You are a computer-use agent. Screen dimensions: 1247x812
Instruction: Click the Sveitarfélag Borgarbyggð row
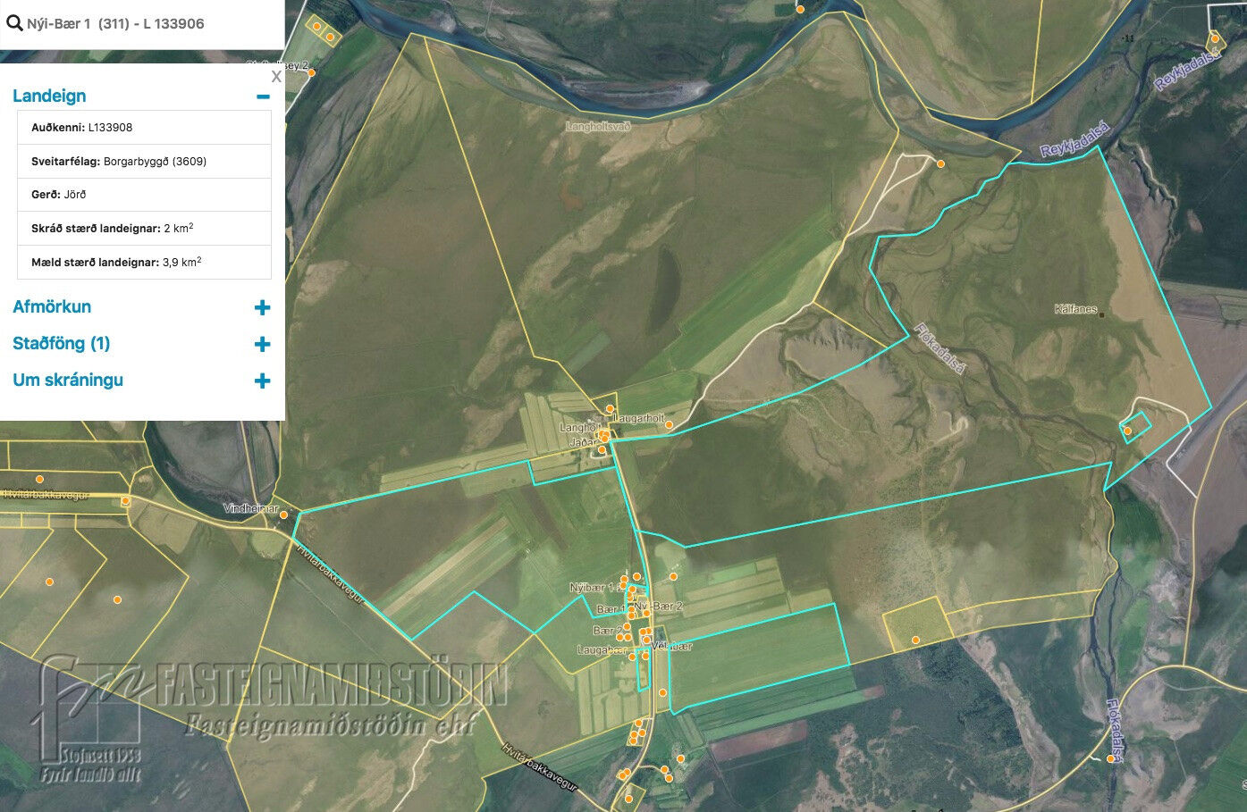click(144, 162)
